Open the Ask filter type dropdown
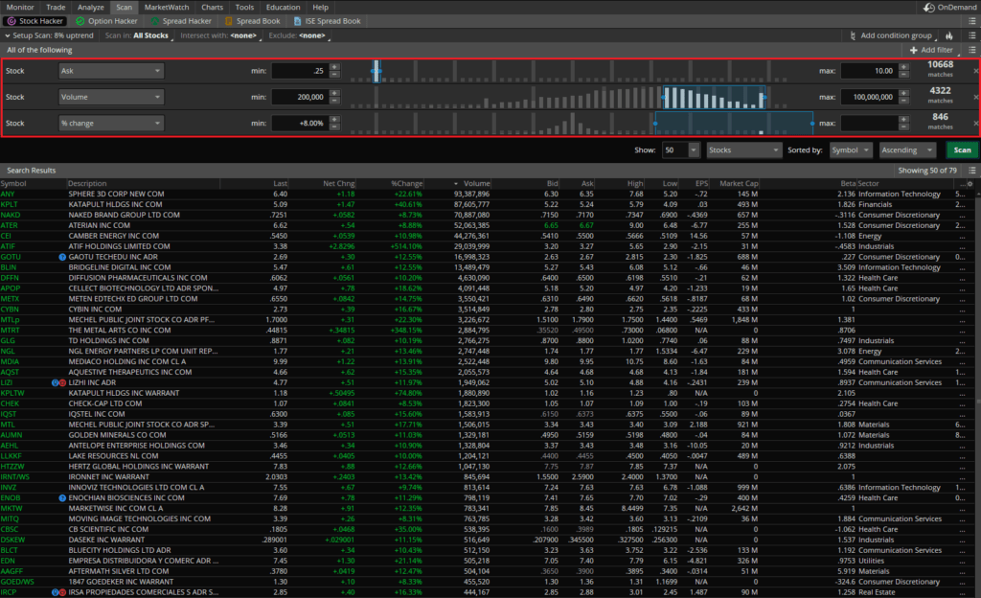The width and height of the screenshot is (981, 598). (x=110, y=71)
